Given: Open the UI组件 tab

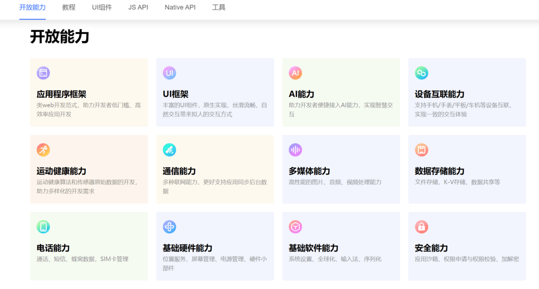Looking at the screenshot, I should 102,7.
